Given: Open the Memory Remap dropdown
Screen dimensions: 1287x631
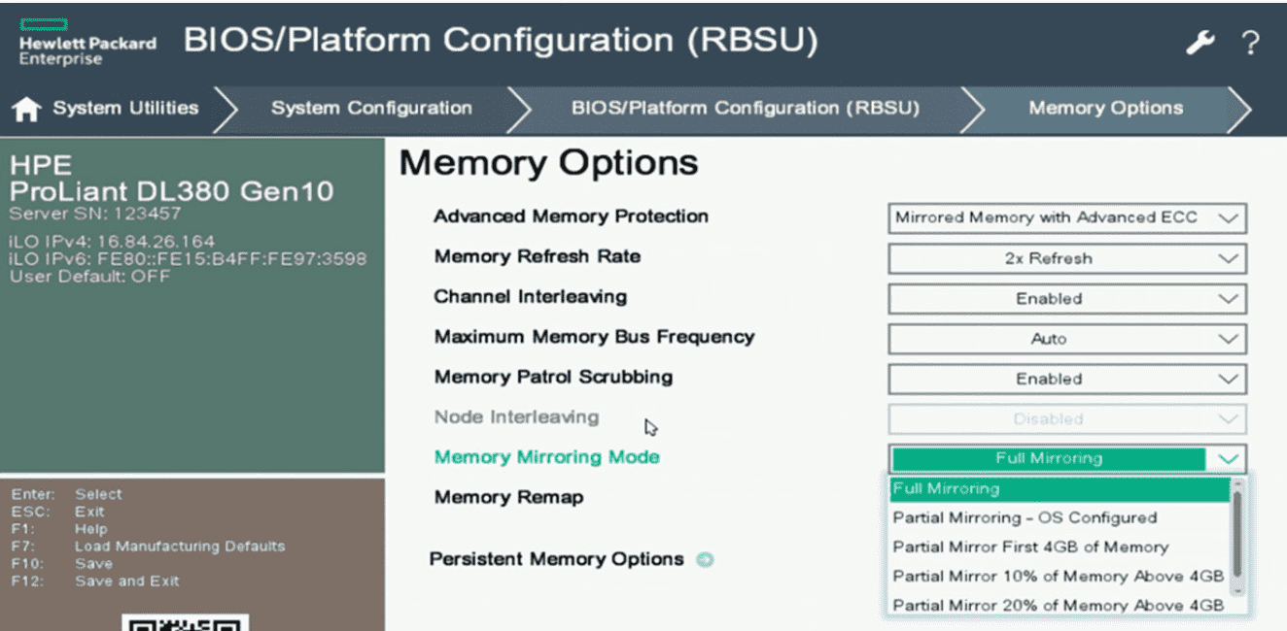Looking at the screenshot, I should [x=1066, y=497].
